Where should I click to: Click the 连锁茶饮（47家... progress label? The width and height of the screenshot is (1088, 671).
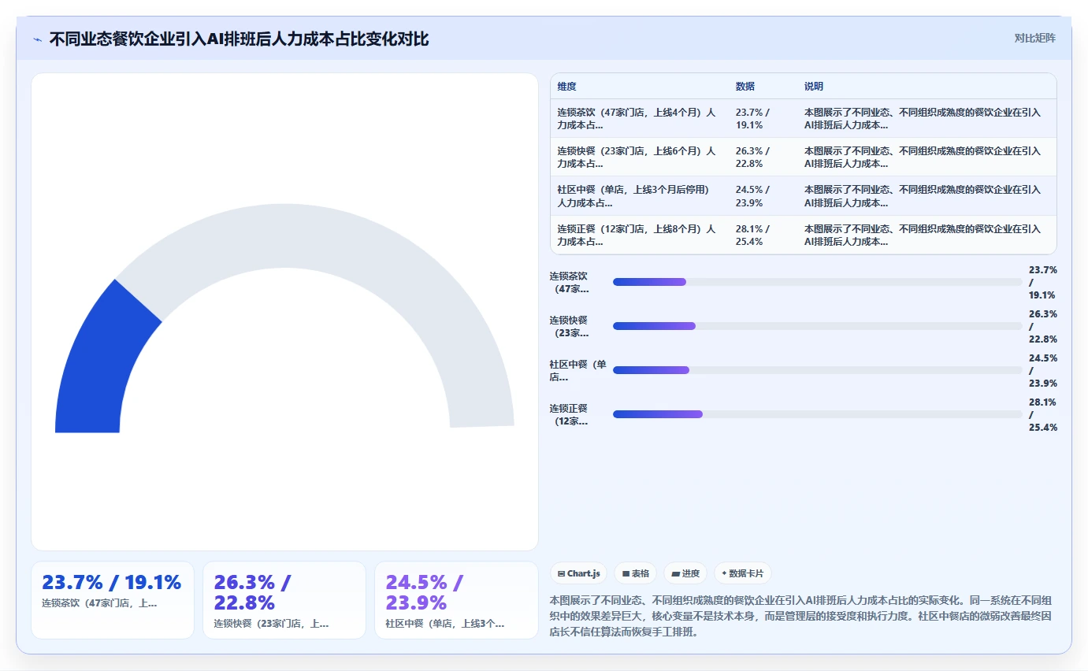pyautogui.click(x=569, y=282)
